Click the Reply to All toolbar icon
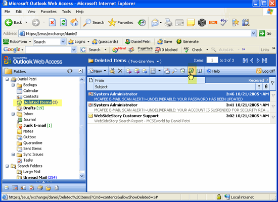278x202 pixels. click(x=136, y=71)
